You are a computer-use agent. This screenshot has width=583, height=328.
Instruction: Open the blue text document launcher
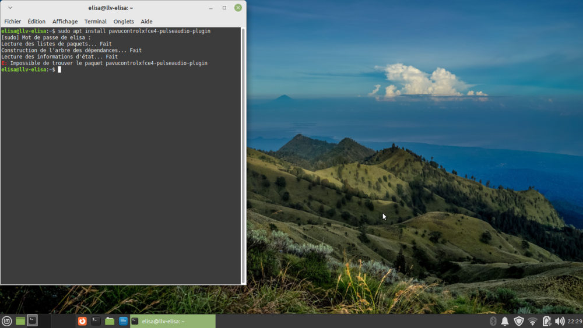pyautogui.click(x=123, y=321)
